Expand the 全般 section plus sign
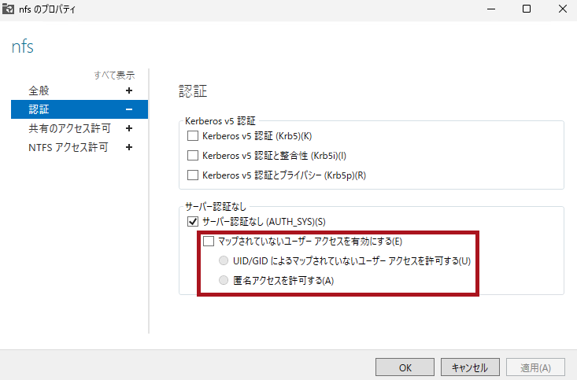 point(129,90)
